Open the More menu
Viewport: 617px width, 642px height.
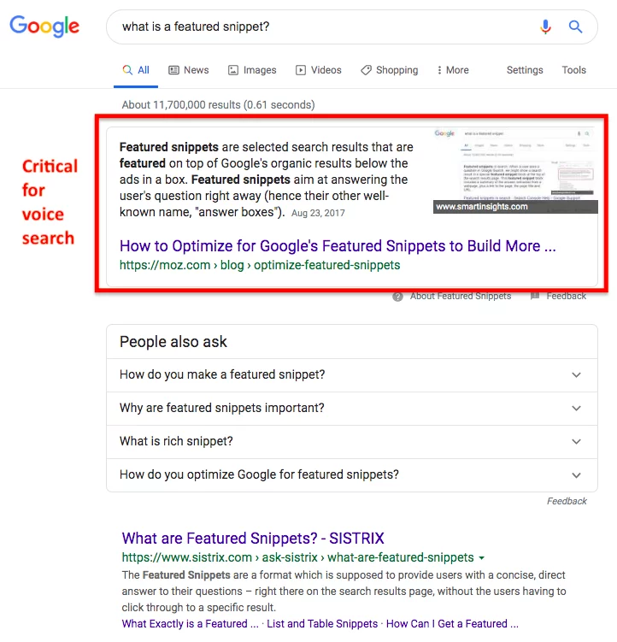(x=452, y=70)
